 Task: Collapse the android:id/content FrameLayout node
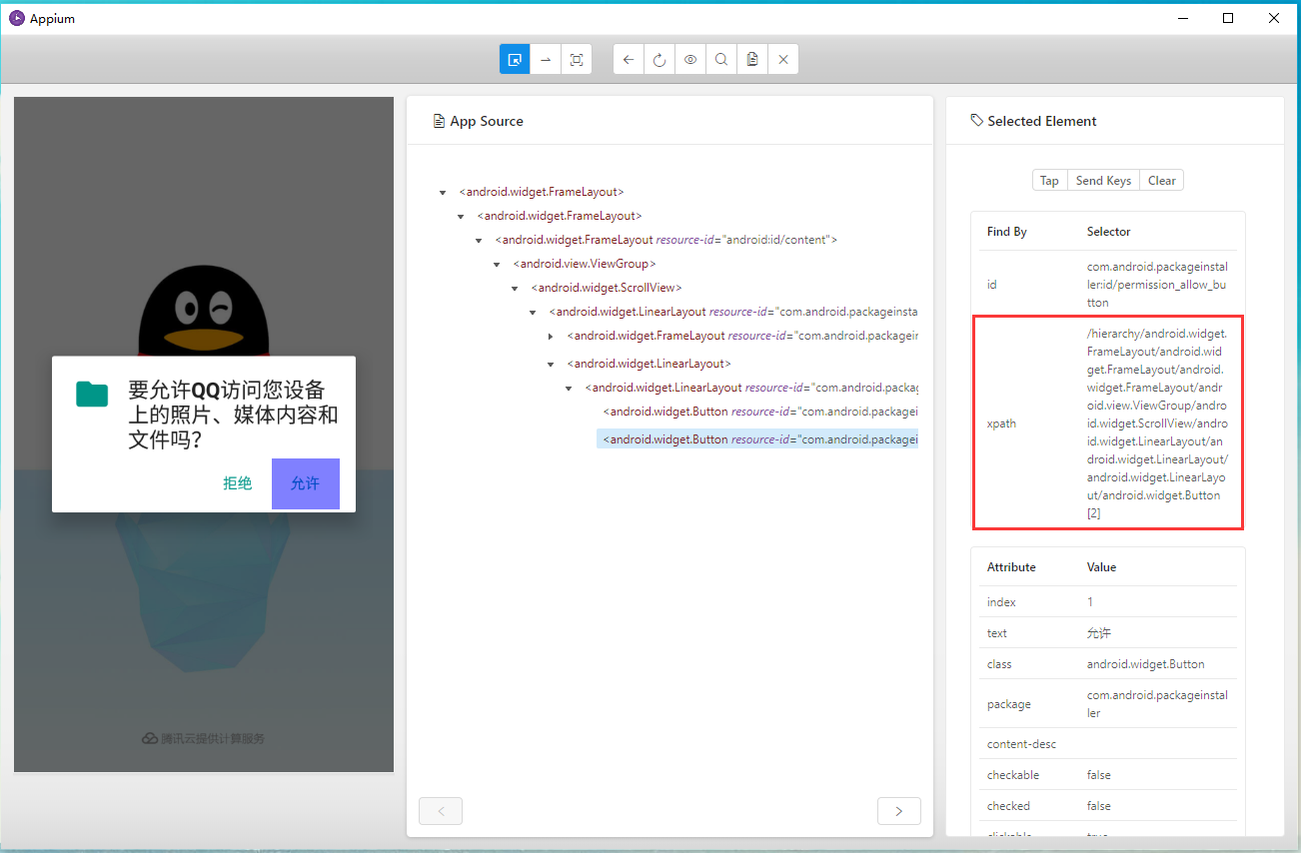click(x=479, y=241)
